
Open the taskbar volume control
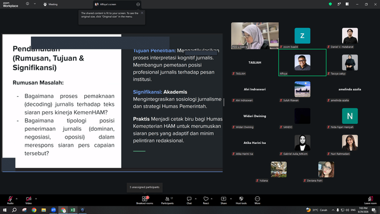pyautogui.click(x=347, y=210)
